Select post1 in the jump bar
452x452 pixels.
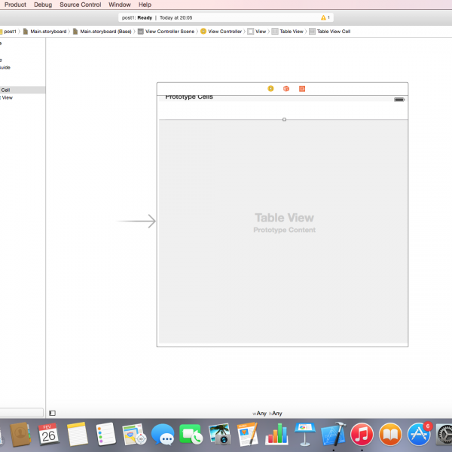10,32
